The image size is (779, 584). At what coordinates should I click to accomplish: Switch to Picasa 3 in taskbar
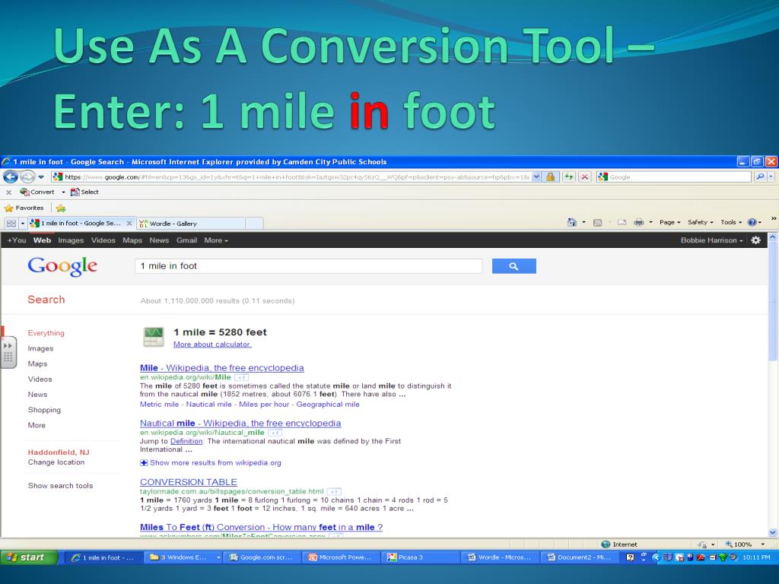(x=420, y=557)
